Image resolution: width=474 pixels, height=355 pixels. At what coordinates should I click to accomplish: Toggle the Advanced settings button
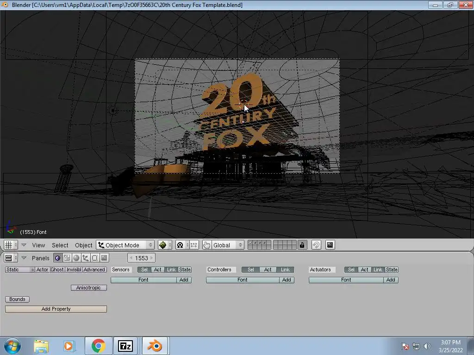point(94,269)
